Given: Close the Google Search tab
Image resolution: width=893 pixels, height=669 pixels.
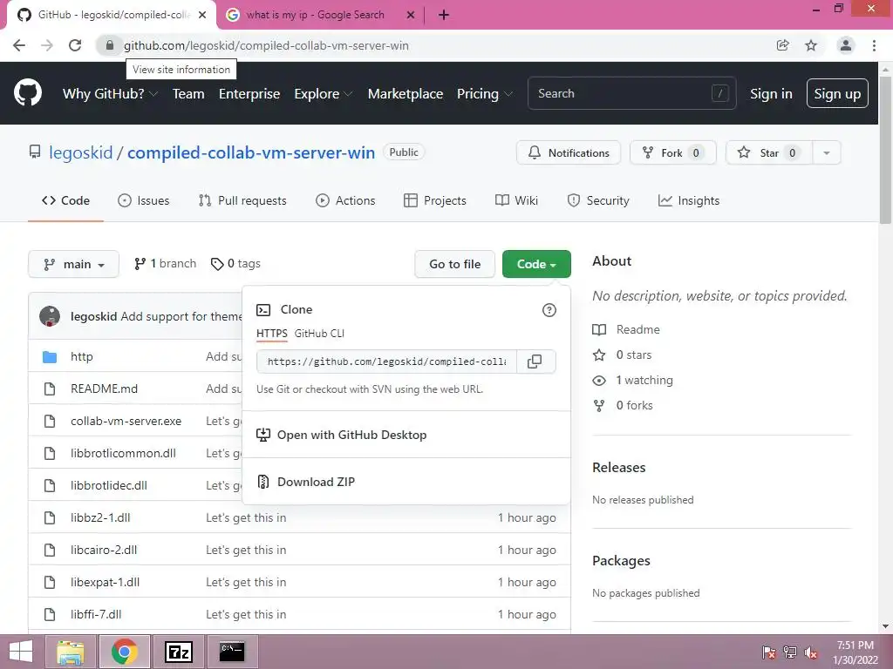Looking at the screenshot, I should [x=411, y=15].
